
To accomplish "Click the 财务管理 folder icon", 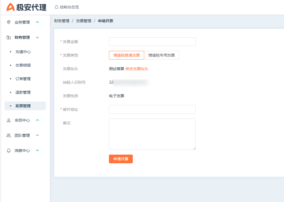I will click(9, 37).
